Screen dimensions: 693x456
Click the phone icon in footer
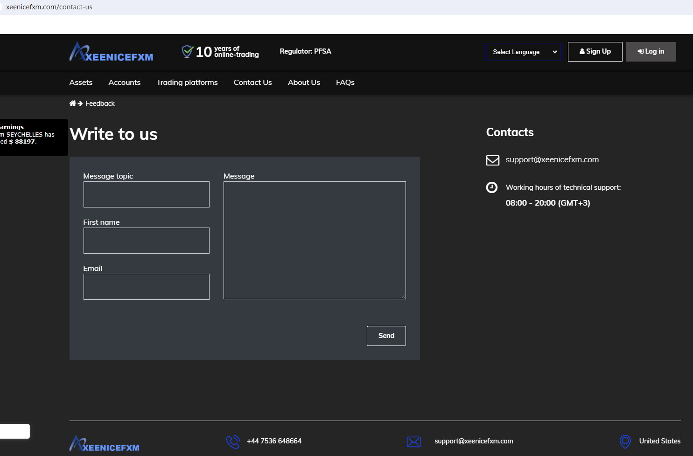point(233,442)
